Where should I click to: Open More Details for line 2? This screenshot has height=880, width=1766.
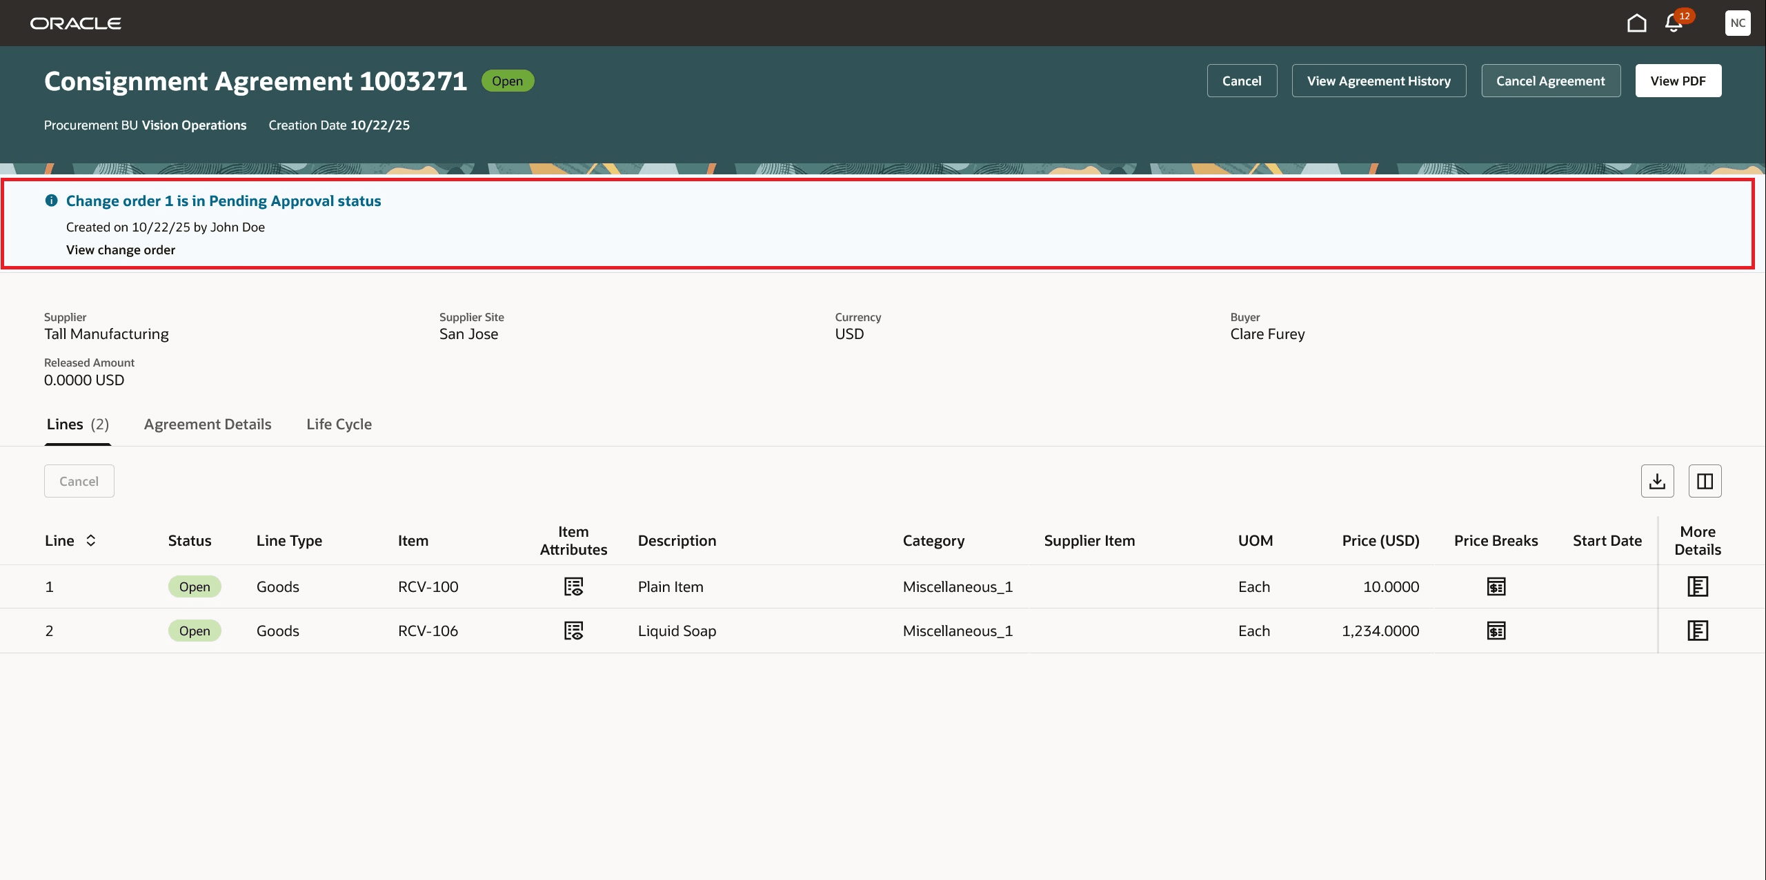tap(1698, 630)
